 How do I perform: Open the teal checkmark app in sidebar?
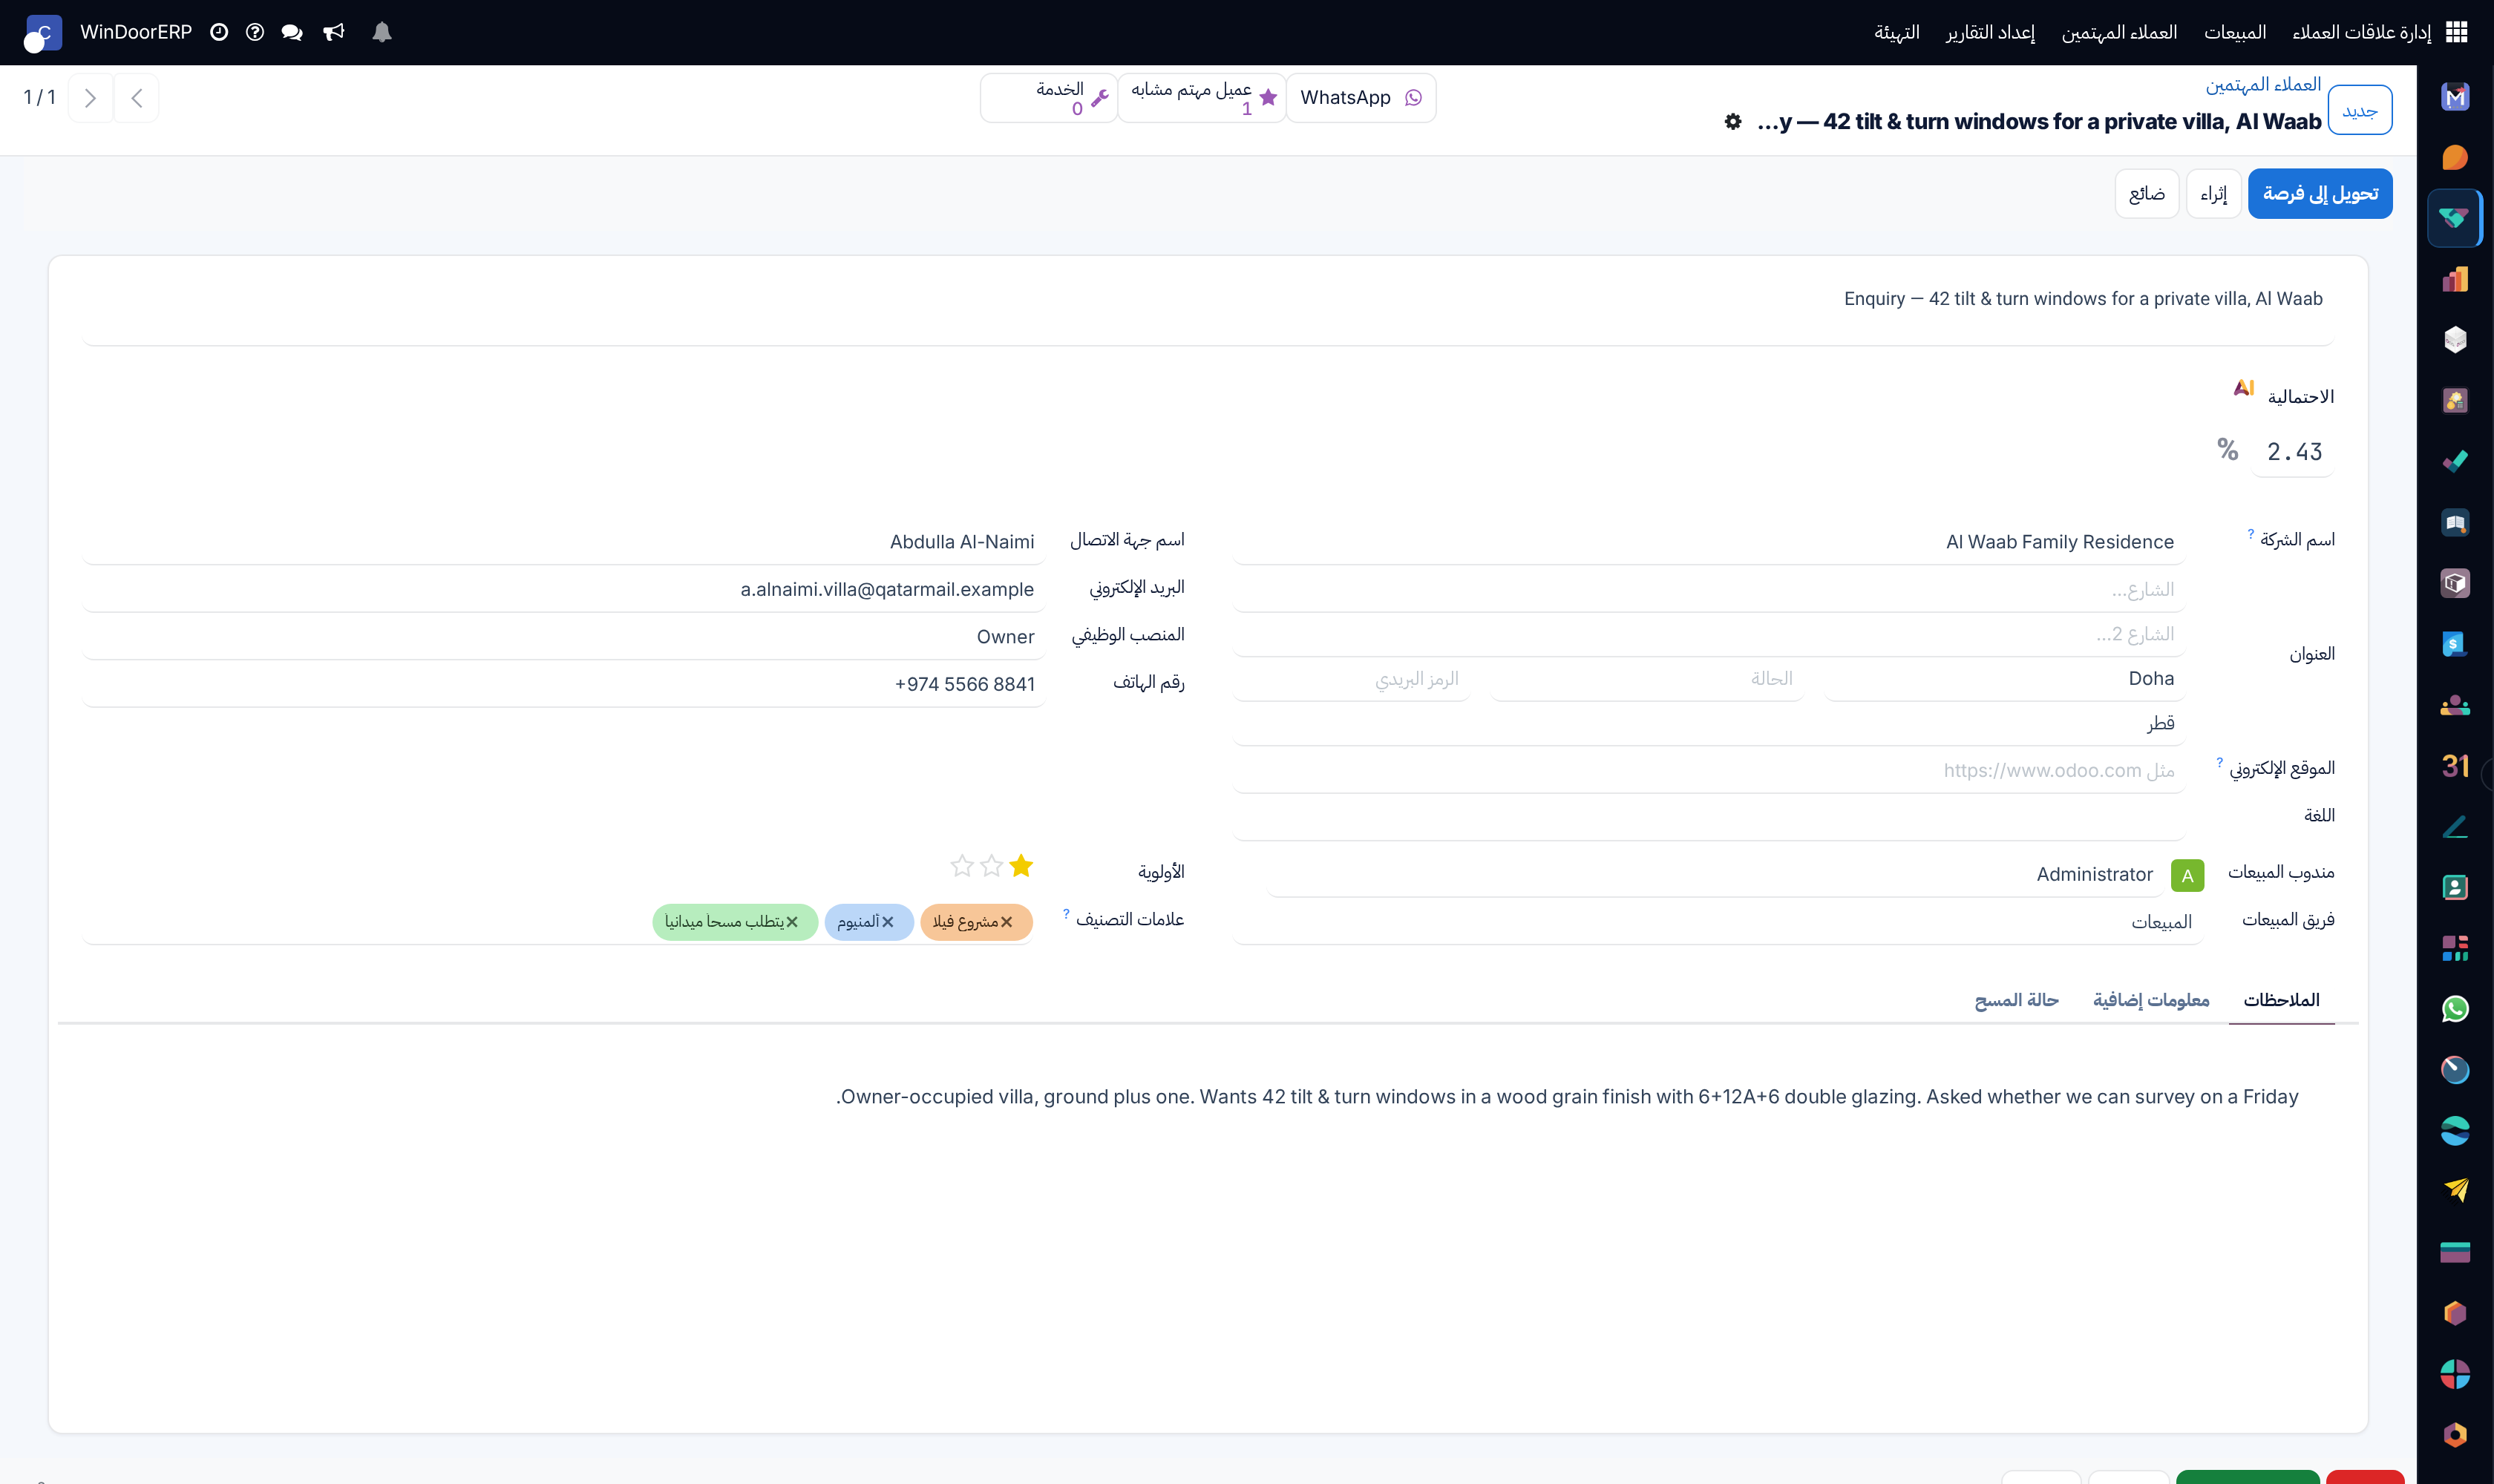point(2454,461)
